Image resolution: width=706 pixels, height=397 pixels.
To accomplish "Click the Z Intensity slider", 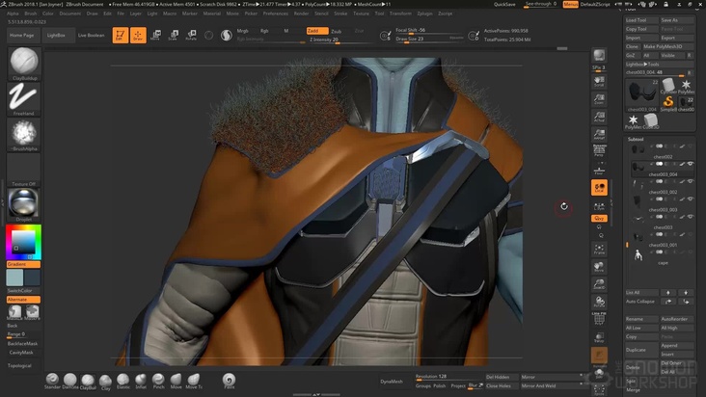I will click(340, 40).
